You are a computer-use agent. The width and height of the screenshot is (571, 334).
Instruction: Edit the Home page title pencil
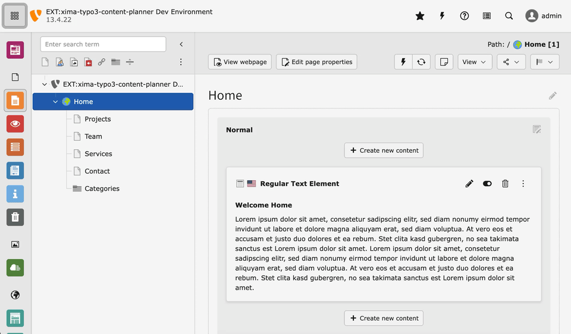[x=553, y=96]
